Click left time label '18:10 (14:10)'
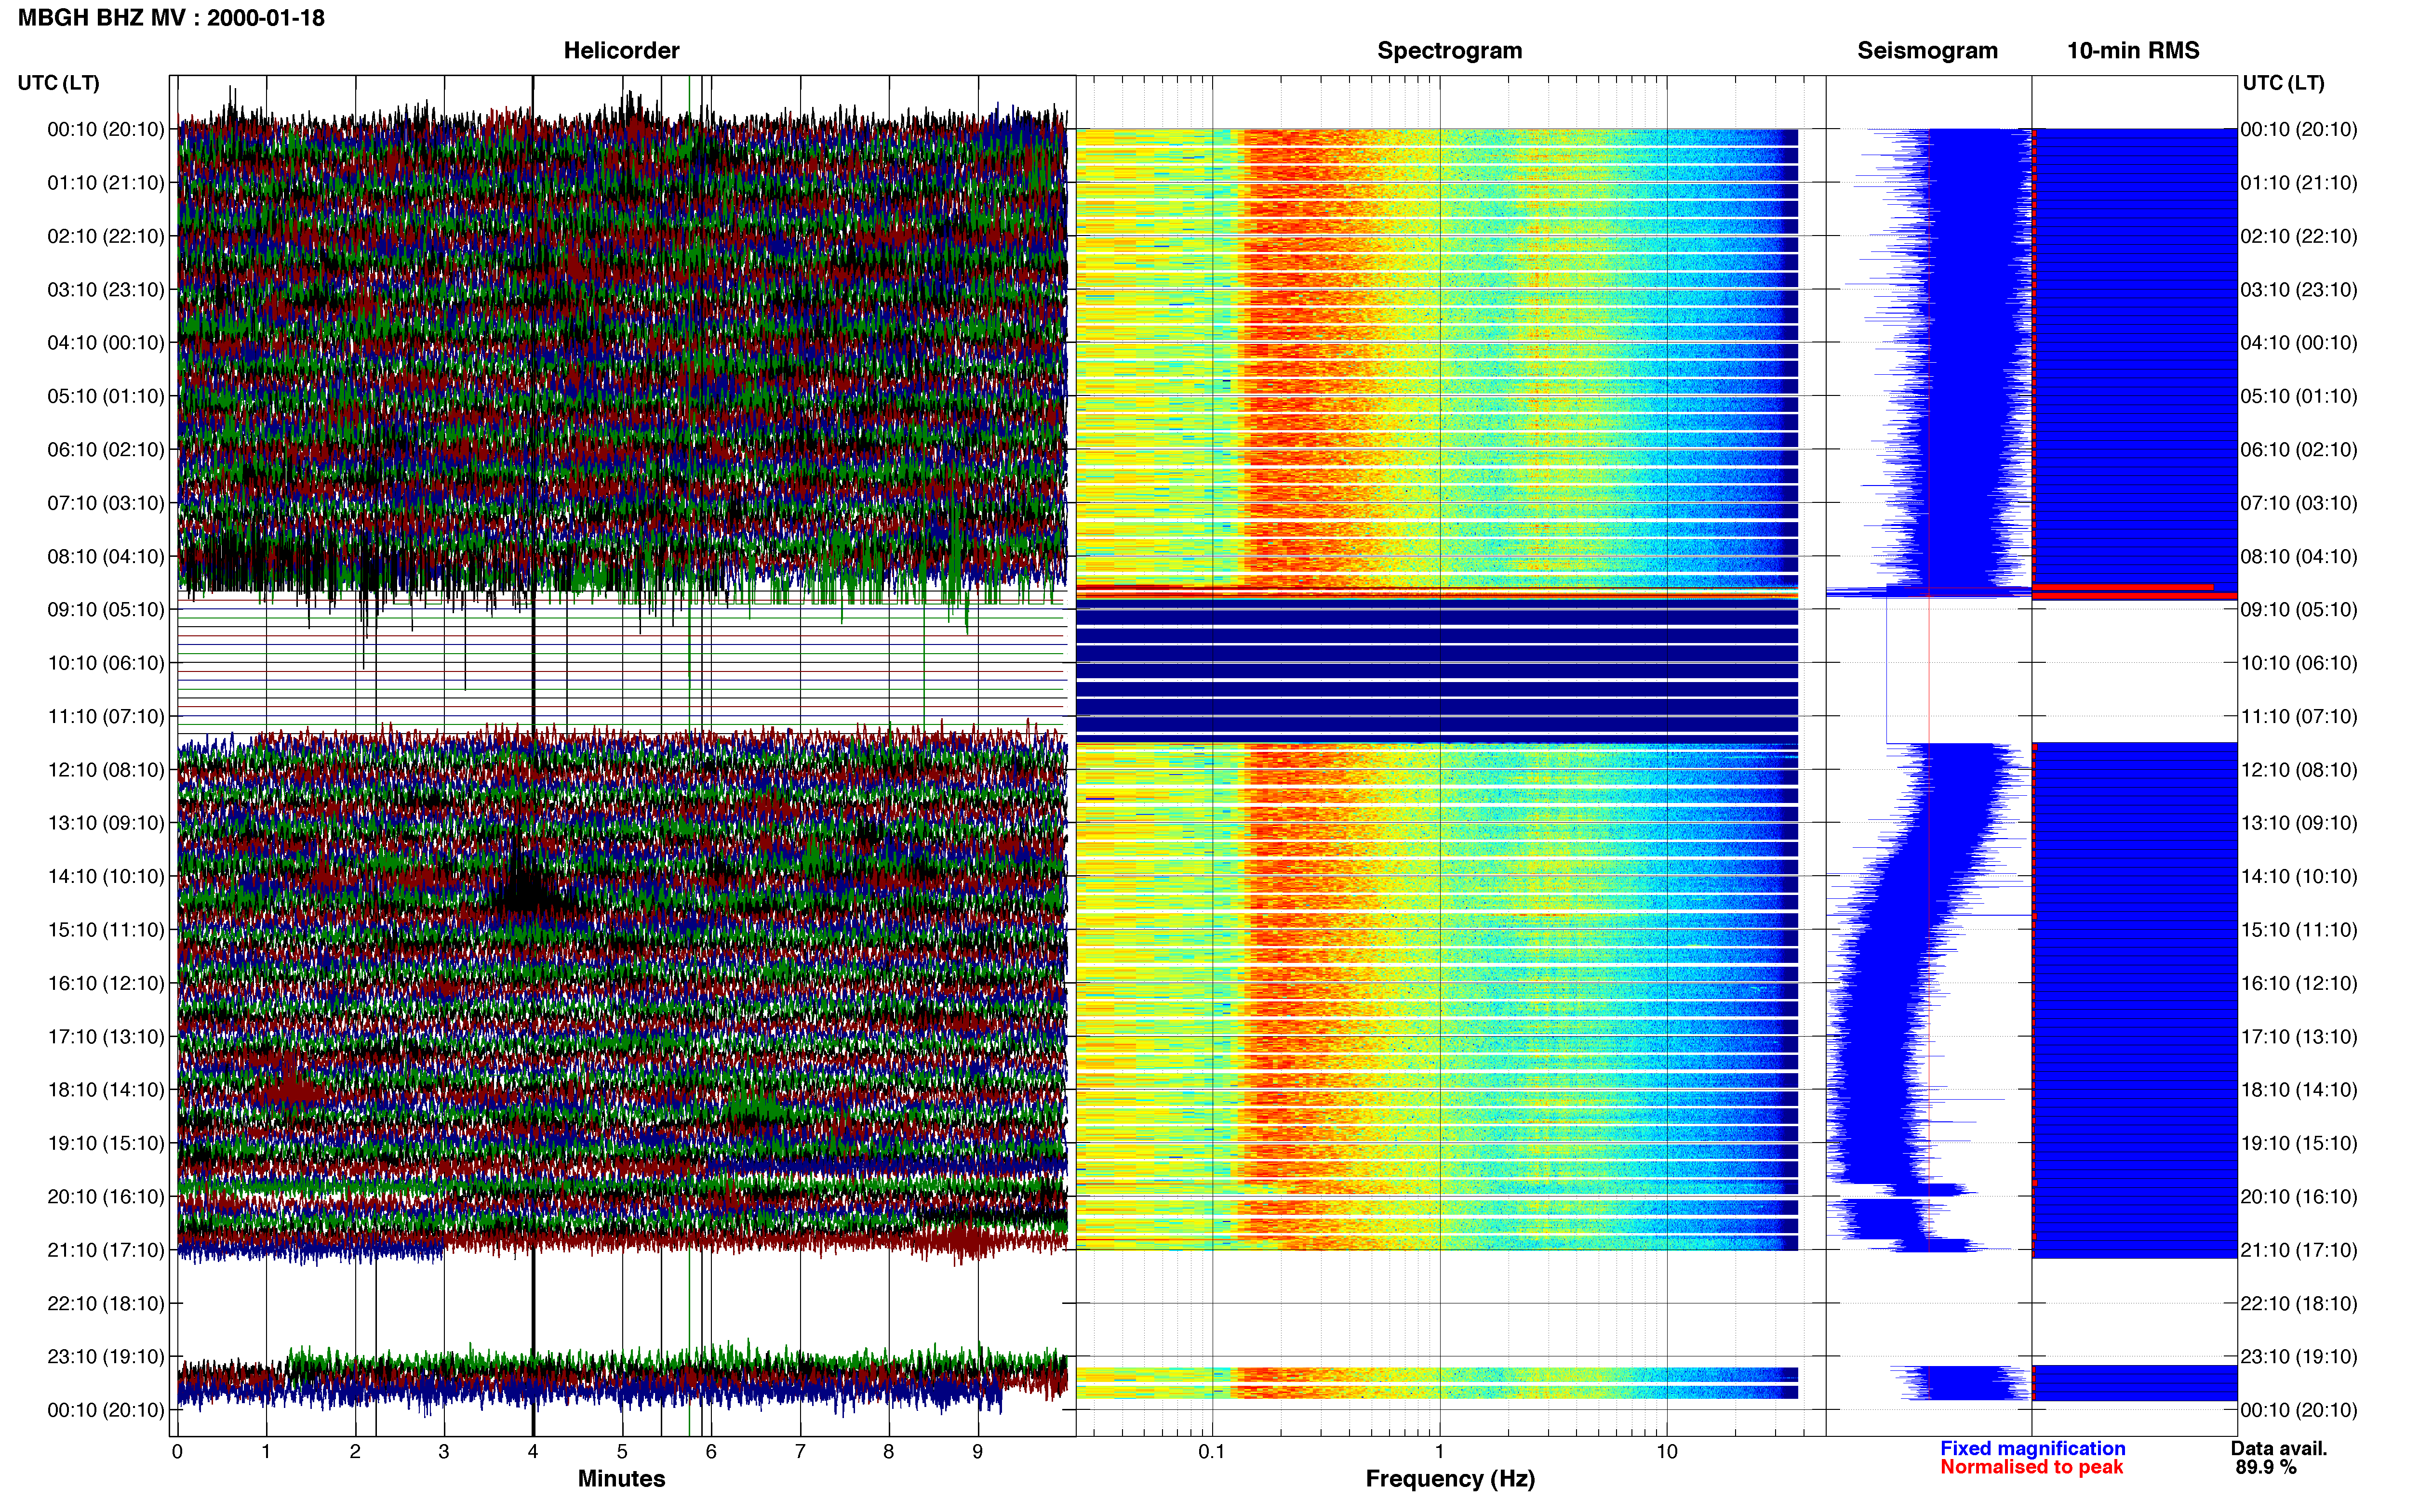The height and width of the screenshot is (1512, 2419). [106, 1090]
